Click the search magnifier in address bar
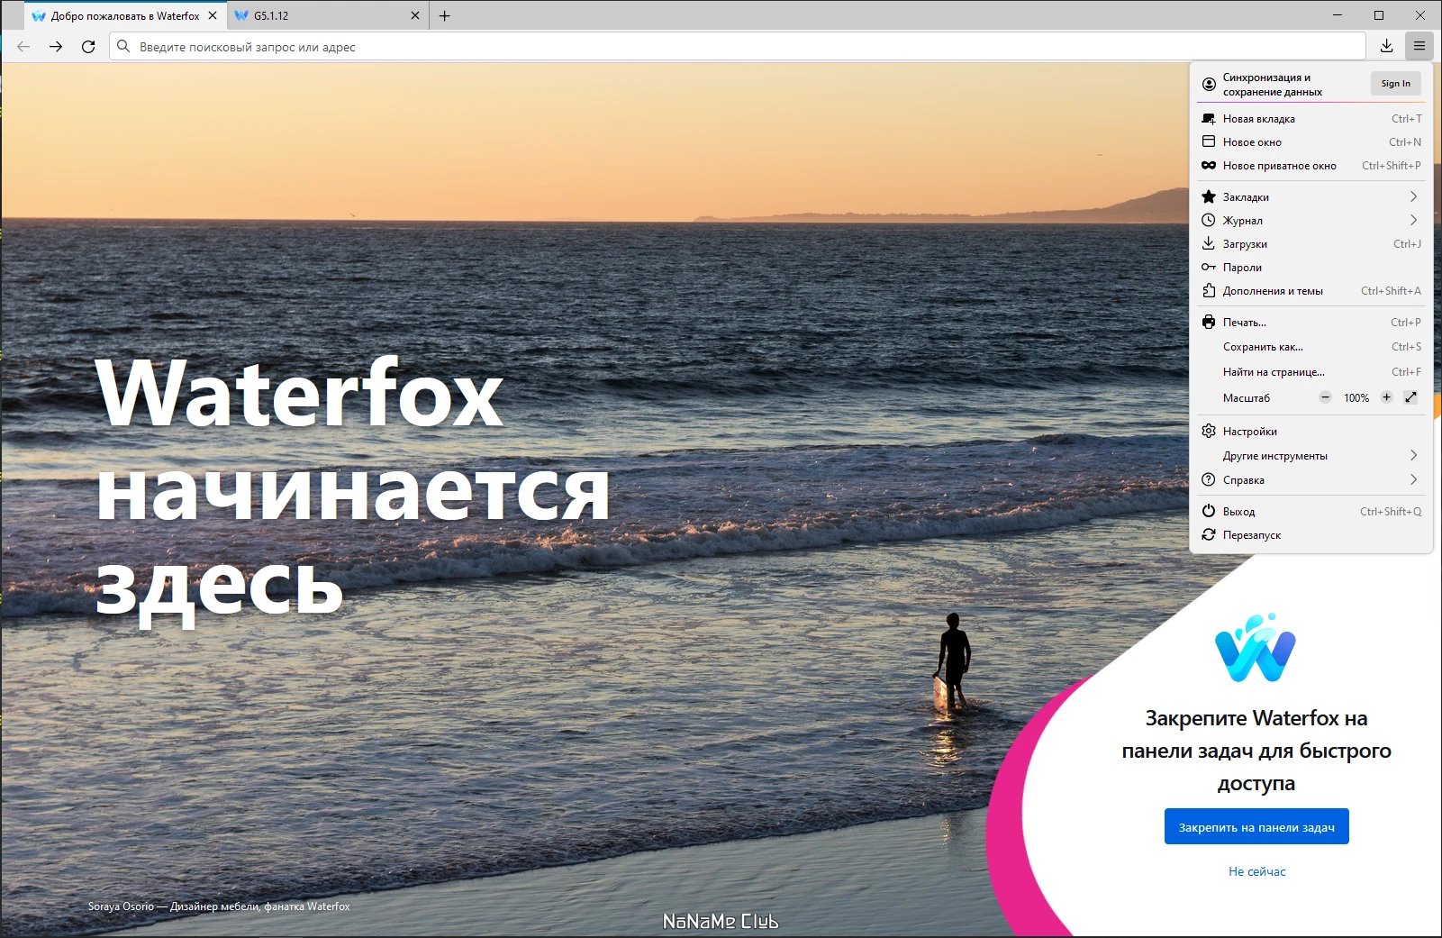1442x938 pixels. 124,47
